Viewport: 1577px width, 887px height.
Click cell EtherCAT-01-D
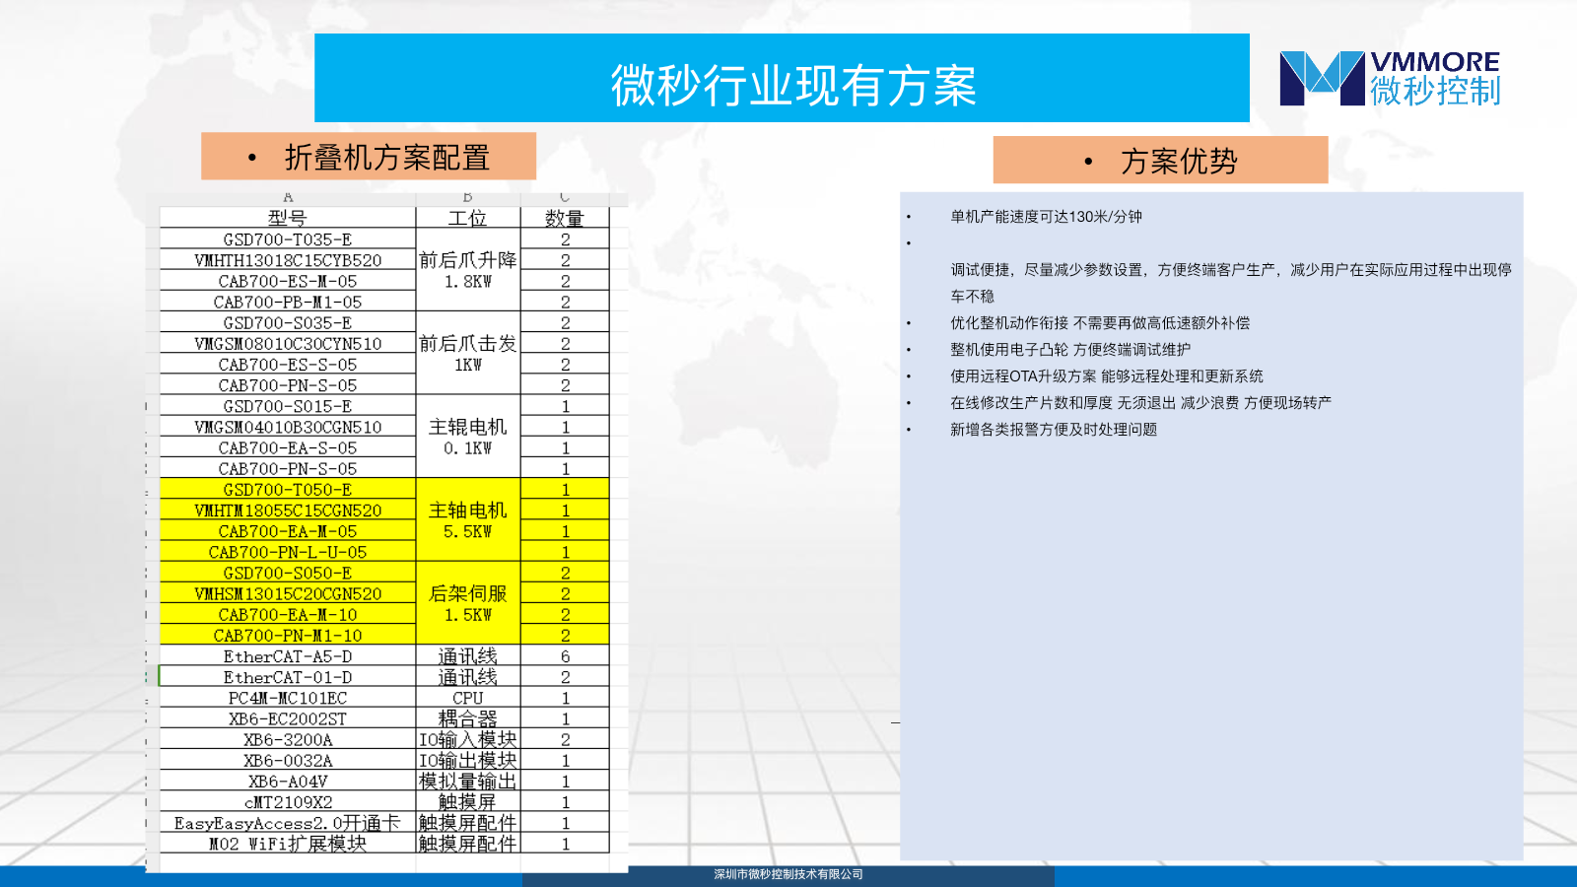coord(288,677)
